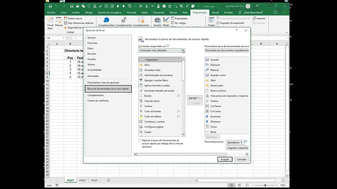Image resolution: width=337 pixels, height=189 pixels.
Task: Switch to the Hoja2 sheet tab
Action: (x=82, y=180)
